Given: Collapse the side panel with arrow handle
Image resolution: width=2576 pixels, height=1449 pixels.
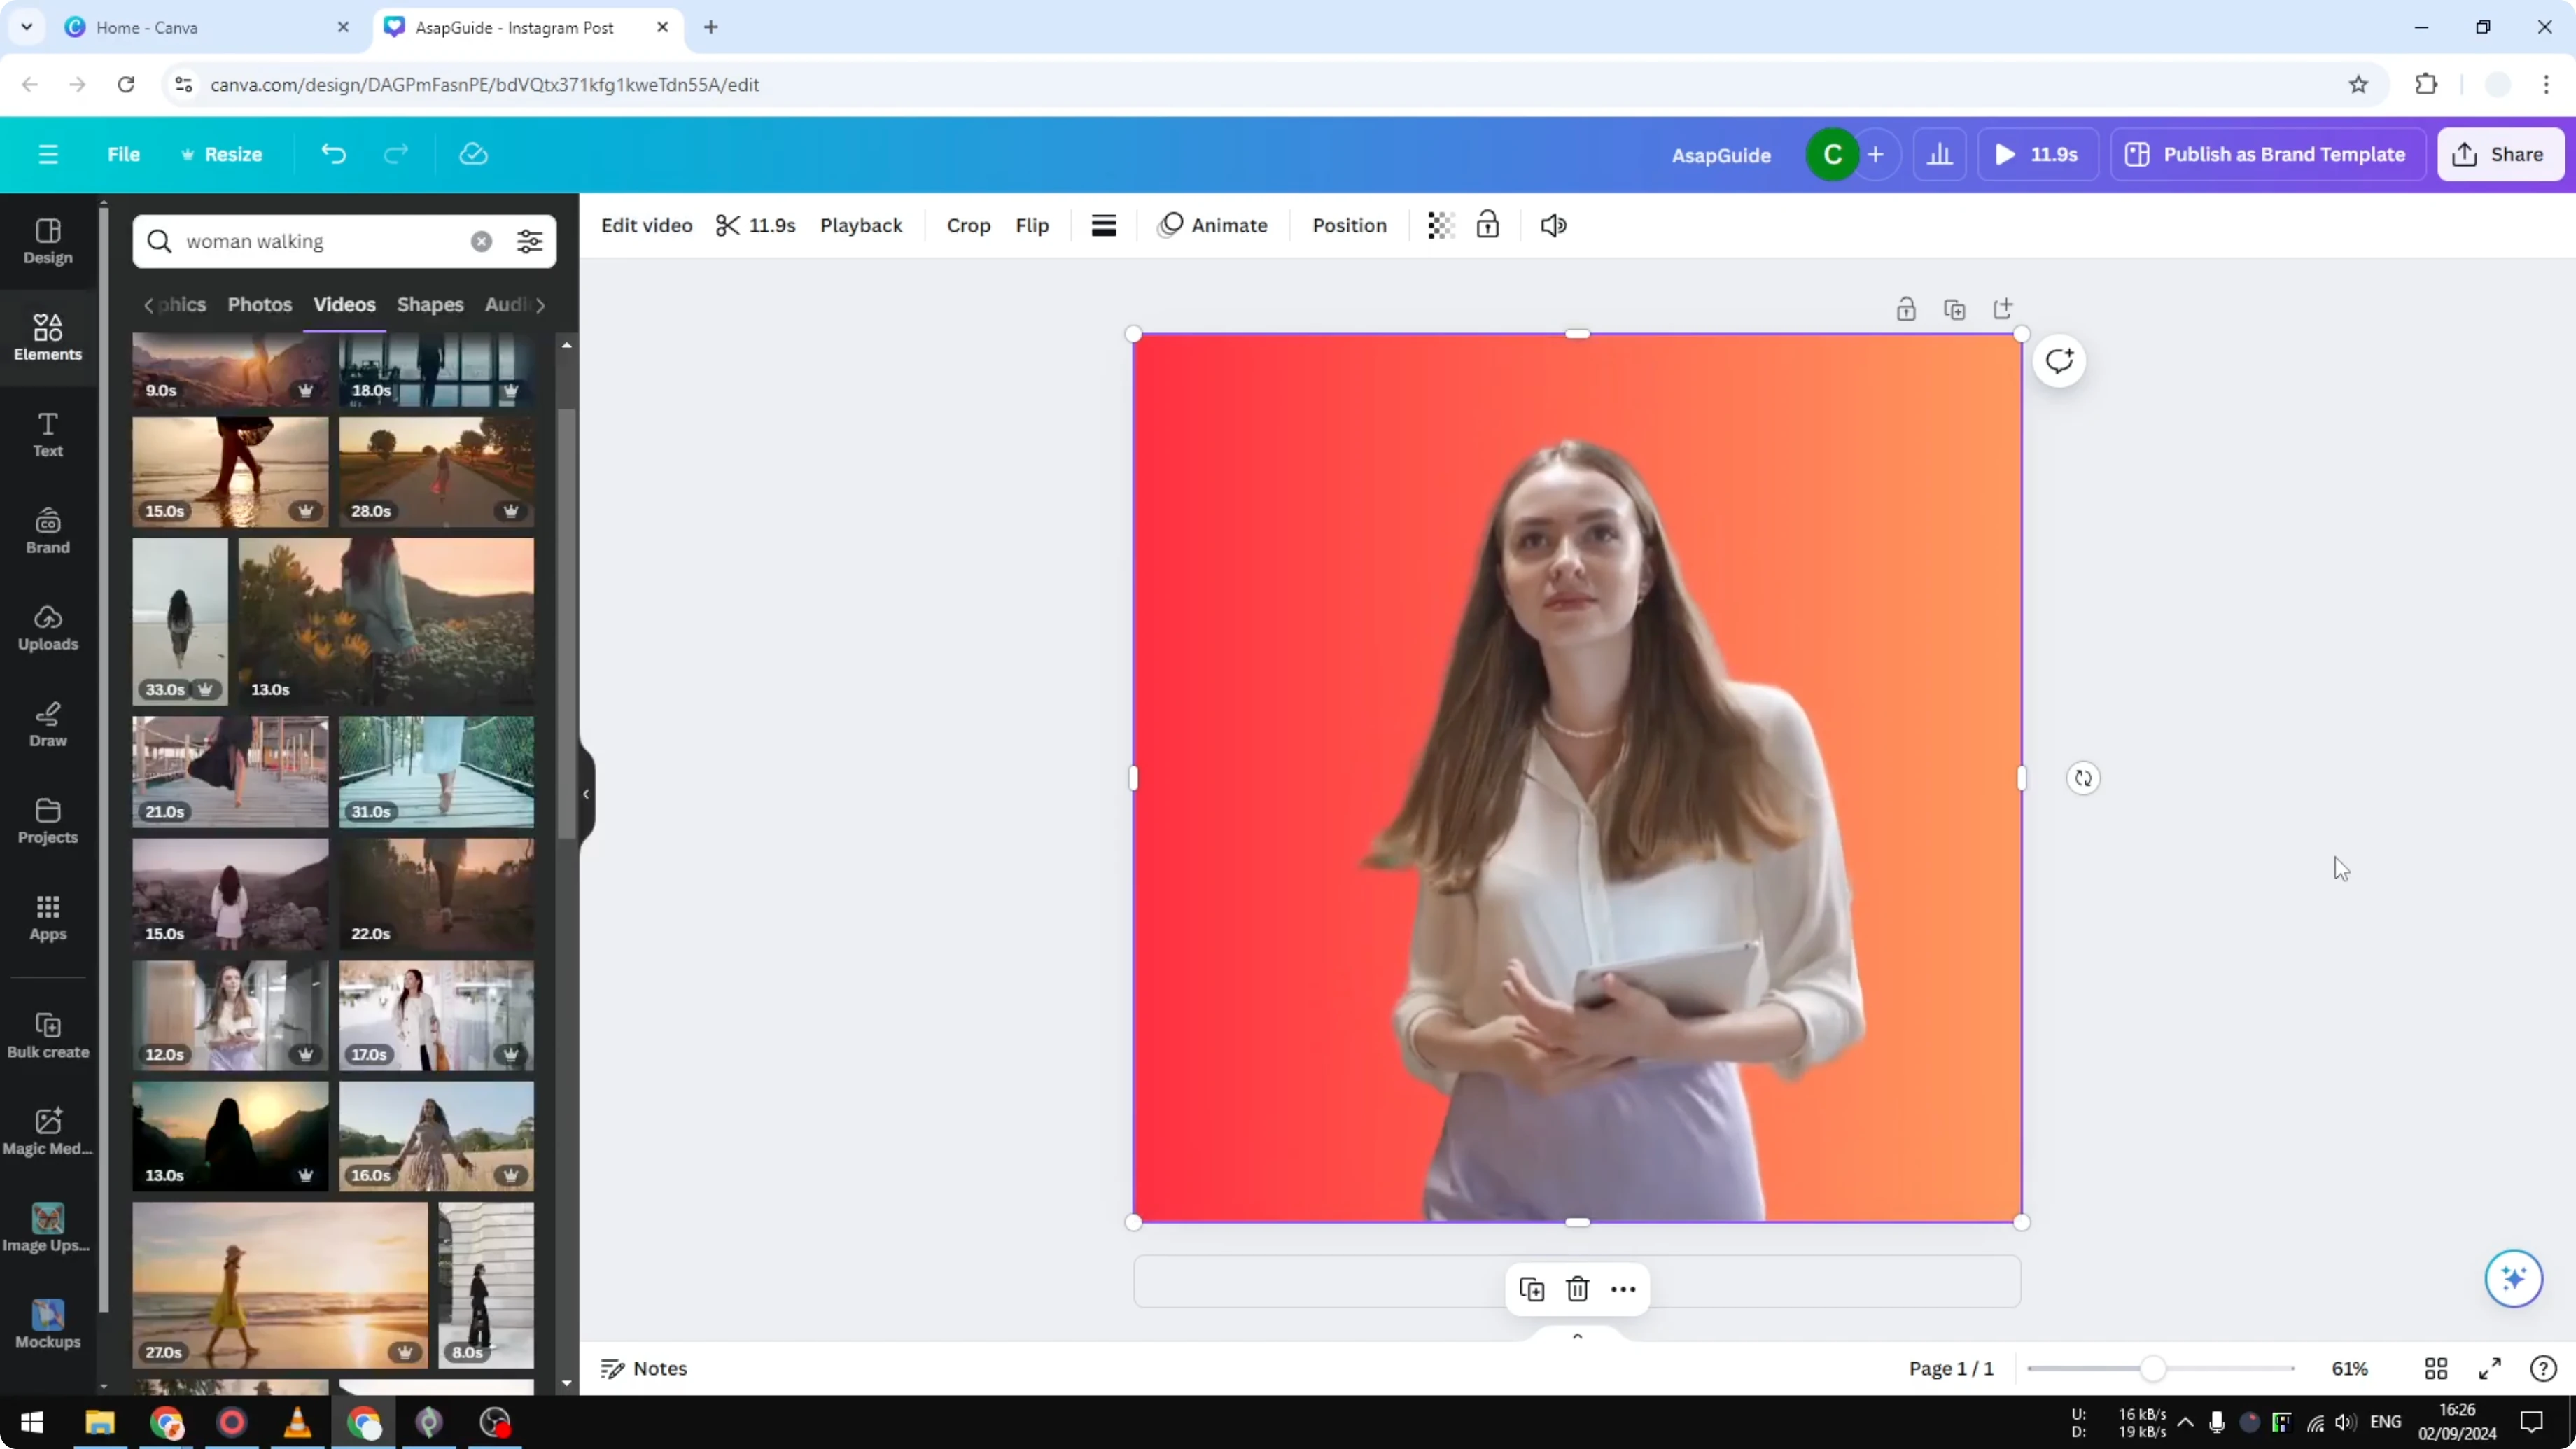Looking at the screenshot, I should point(586,794).
